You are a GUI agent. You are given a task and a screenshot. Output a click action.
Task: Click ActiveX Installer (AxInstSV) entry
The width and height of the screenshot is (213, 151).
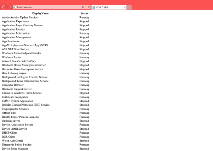pyautogui.click(x=19, y=61)
